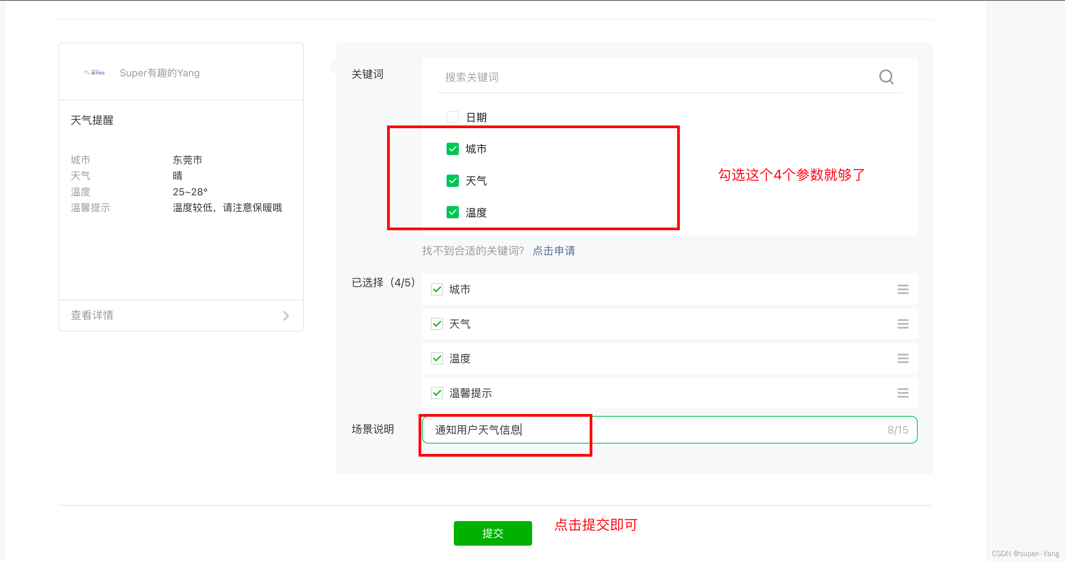This screenshot has height=561, width=1065.
Task: Open 查看详情 chevron in preview card
Action: point(286,316)
